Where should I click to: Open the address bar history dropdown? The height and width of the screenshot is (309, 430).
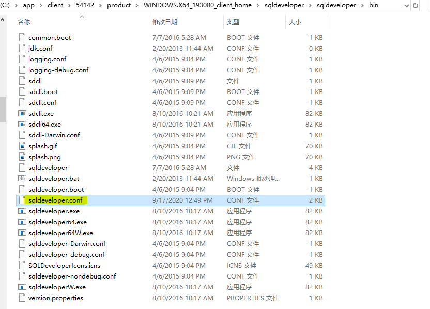tap(407, 6)
